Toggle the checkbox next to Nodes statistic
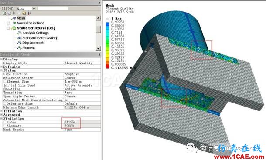The width and height of the screenshot is (266, 160). pyautogui.click(x=5, y=122)
